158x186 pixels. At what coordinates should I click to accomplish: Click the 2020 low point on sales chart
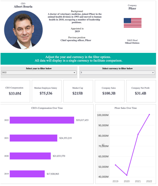pyautogui.click(x=127, y=175)
